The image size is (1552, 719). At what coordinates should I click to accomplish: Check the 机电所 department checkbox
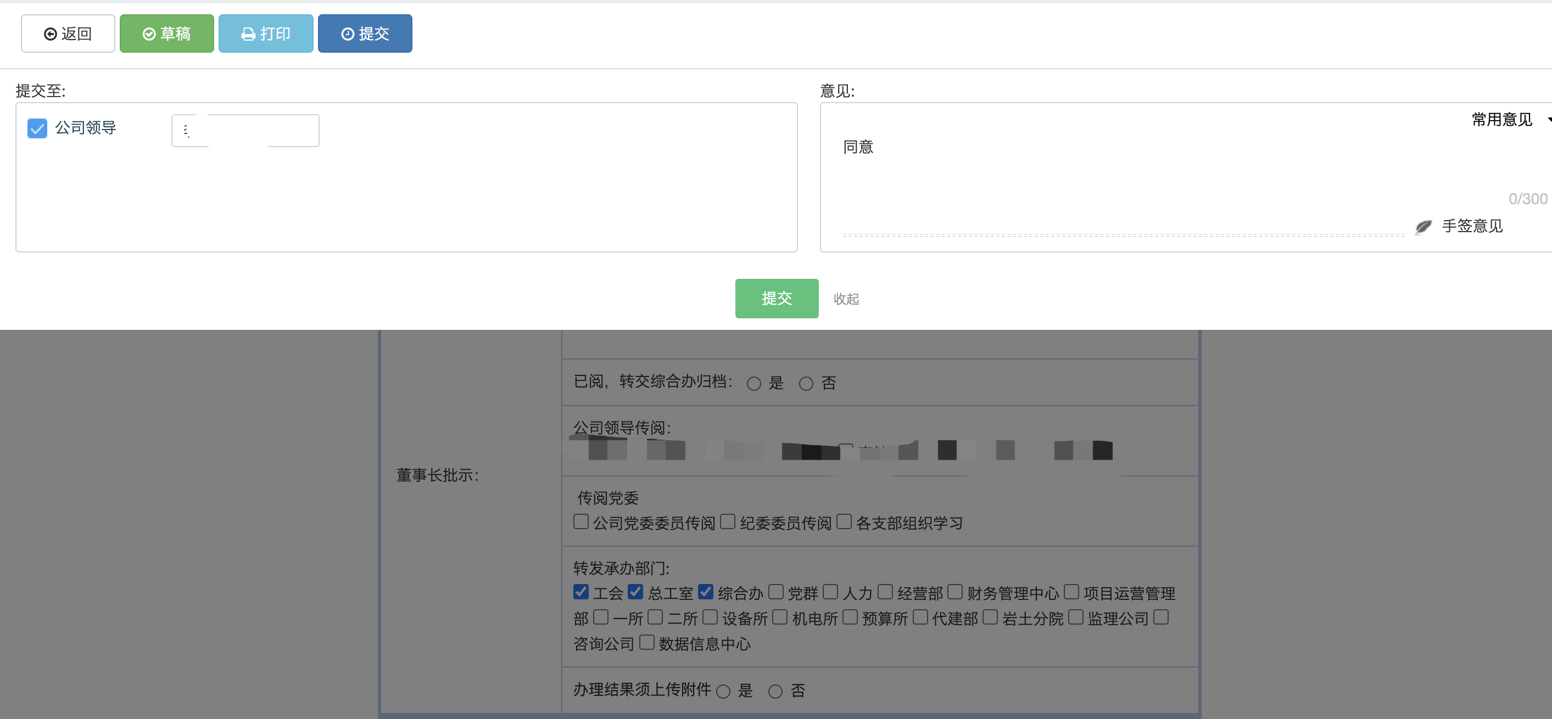(x=780, y=617)
